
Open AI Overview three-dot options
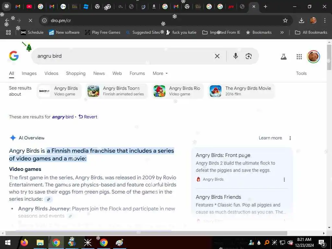[x=290, y=138]
